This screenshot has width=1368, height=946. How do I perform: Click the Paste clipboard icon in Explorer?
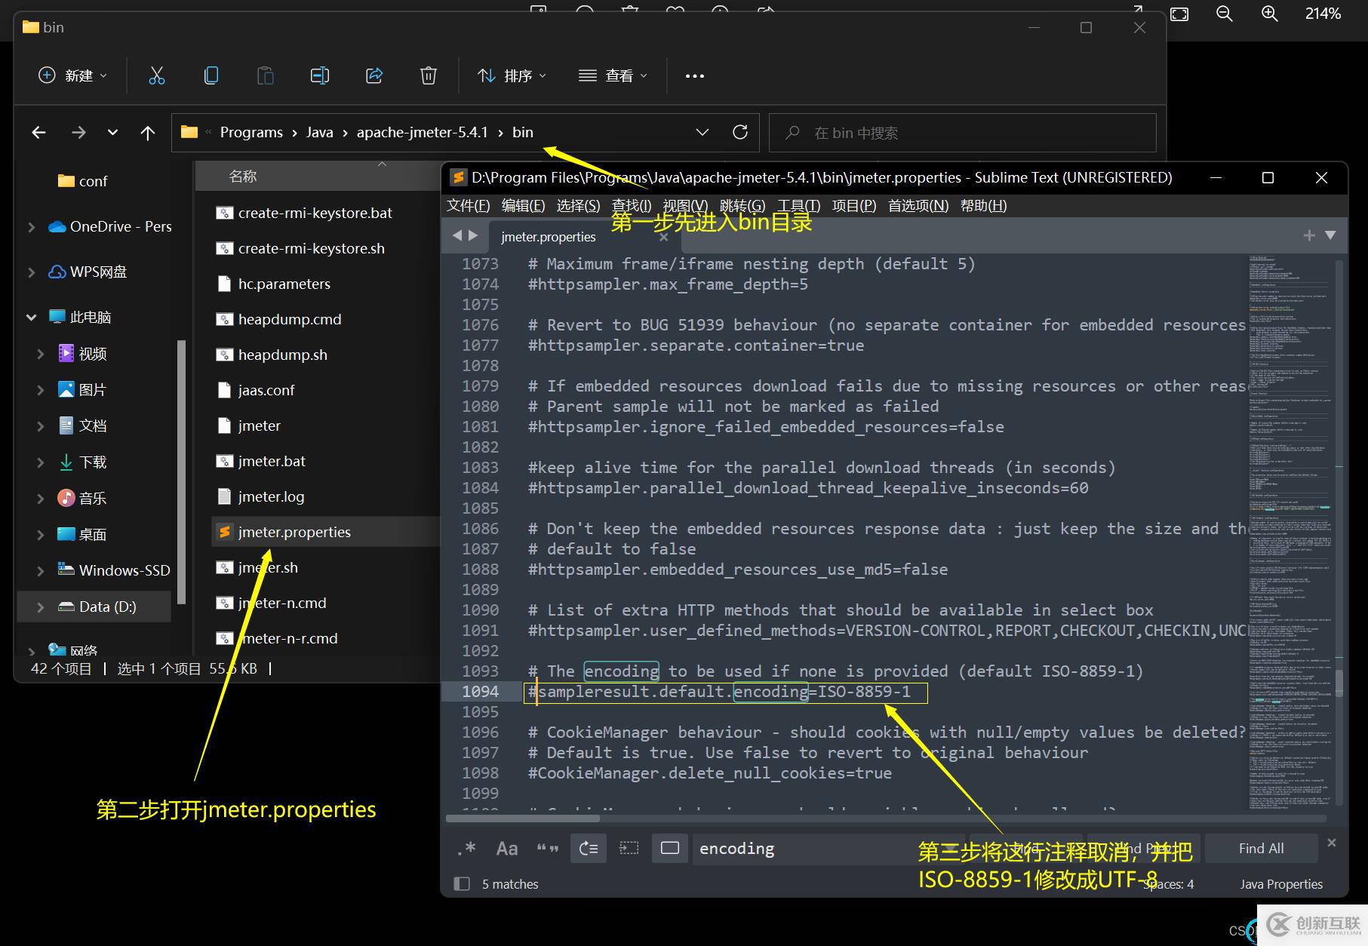(265, 75)
